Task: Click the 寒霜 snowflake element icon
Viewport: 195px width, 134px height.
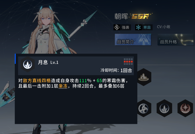Action: tap(138, 27)
